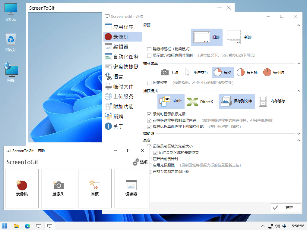This screenshot has height=230, width=307.
Task: Go to the 语言 settings page
Action: click(x=122, y=76)
